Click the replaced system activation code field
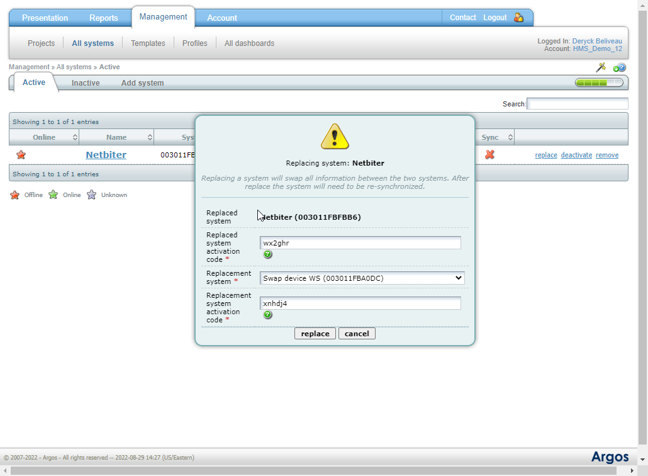The height and width of the screenshot is (476, 648). 360,243
